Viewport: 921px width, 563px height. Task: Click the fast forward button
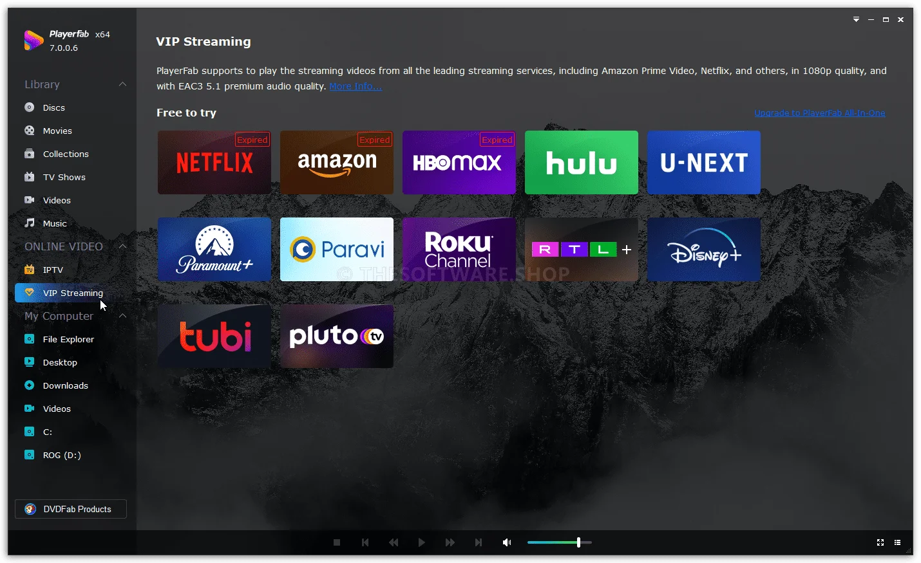point(450,542)
